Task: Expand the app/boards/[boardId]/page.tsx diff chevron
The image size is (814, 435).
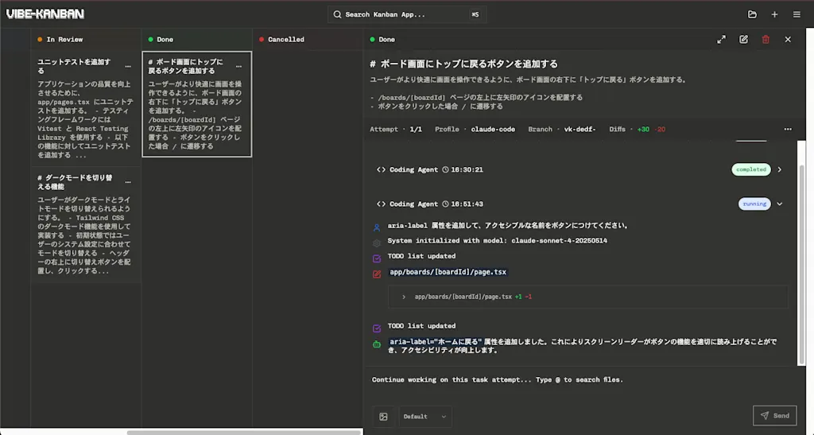Action: coord(403,297)
